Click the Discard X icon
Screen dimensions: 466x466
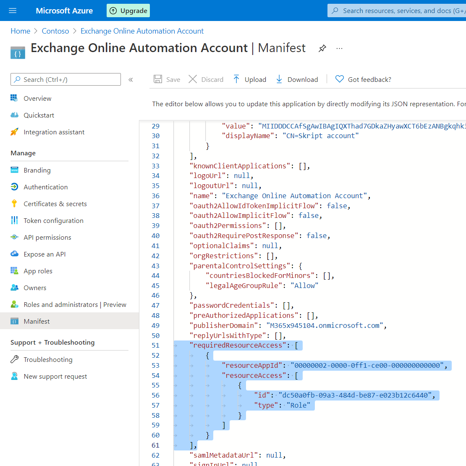coord(193,79)
